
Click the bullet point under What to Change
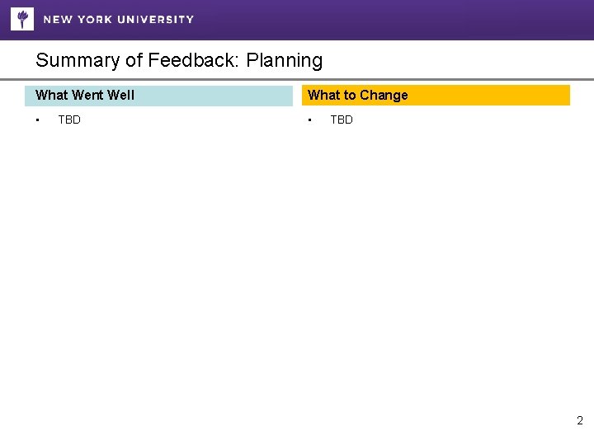pyautogui.click(x=310, y=120)
